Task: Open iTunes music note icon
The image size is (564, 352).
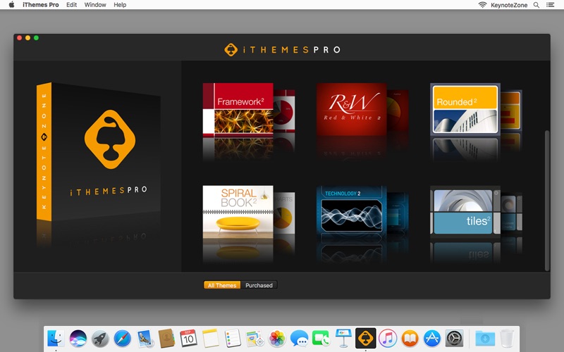Action: point(388,338)
